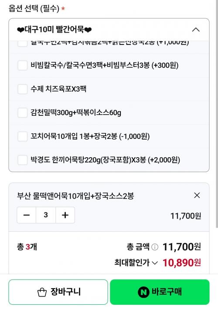Click the quantity input field showing 3
218x310 pixels.
click(46, 215)
